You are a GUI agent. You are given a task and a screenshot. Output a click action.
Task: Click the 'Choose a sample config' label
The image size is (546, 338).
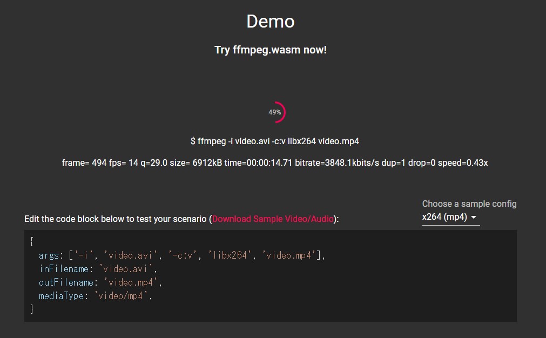click(469, 204)
